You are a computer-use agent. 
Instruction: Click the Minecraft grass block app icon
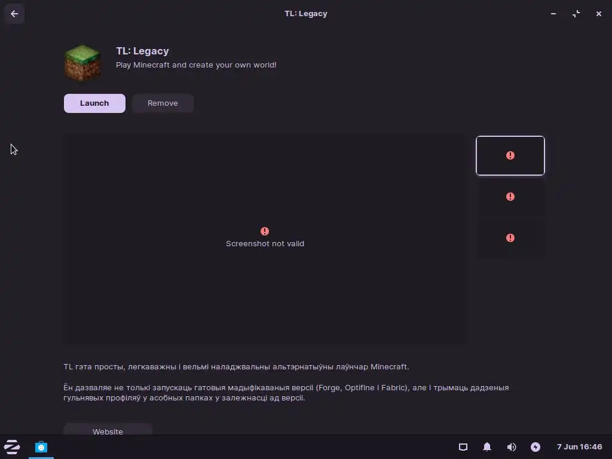point(82,63)
